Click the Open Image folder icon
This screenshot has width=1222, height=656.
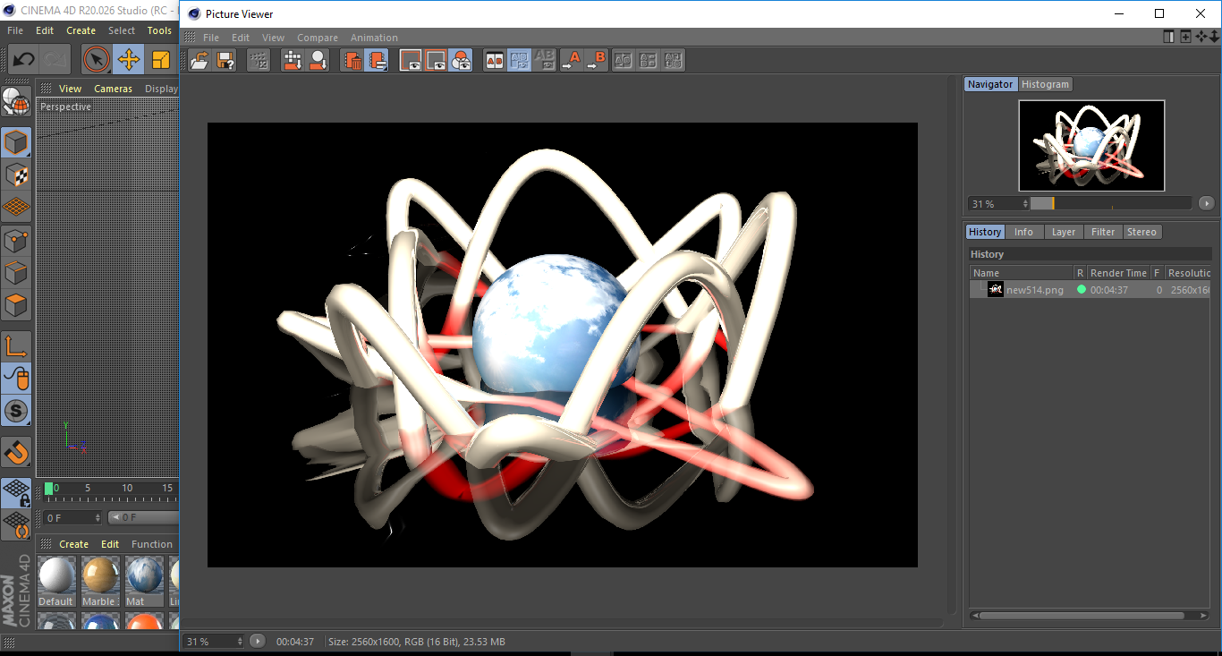[x=199, y=61]
